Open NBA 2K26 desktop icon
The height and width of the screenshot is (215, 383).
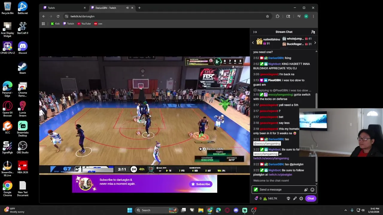(x=23, y=168)
